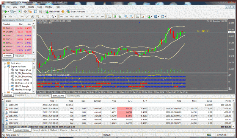Switch to the Trade terminal tab
237x138 pixels.
point(9,130)
